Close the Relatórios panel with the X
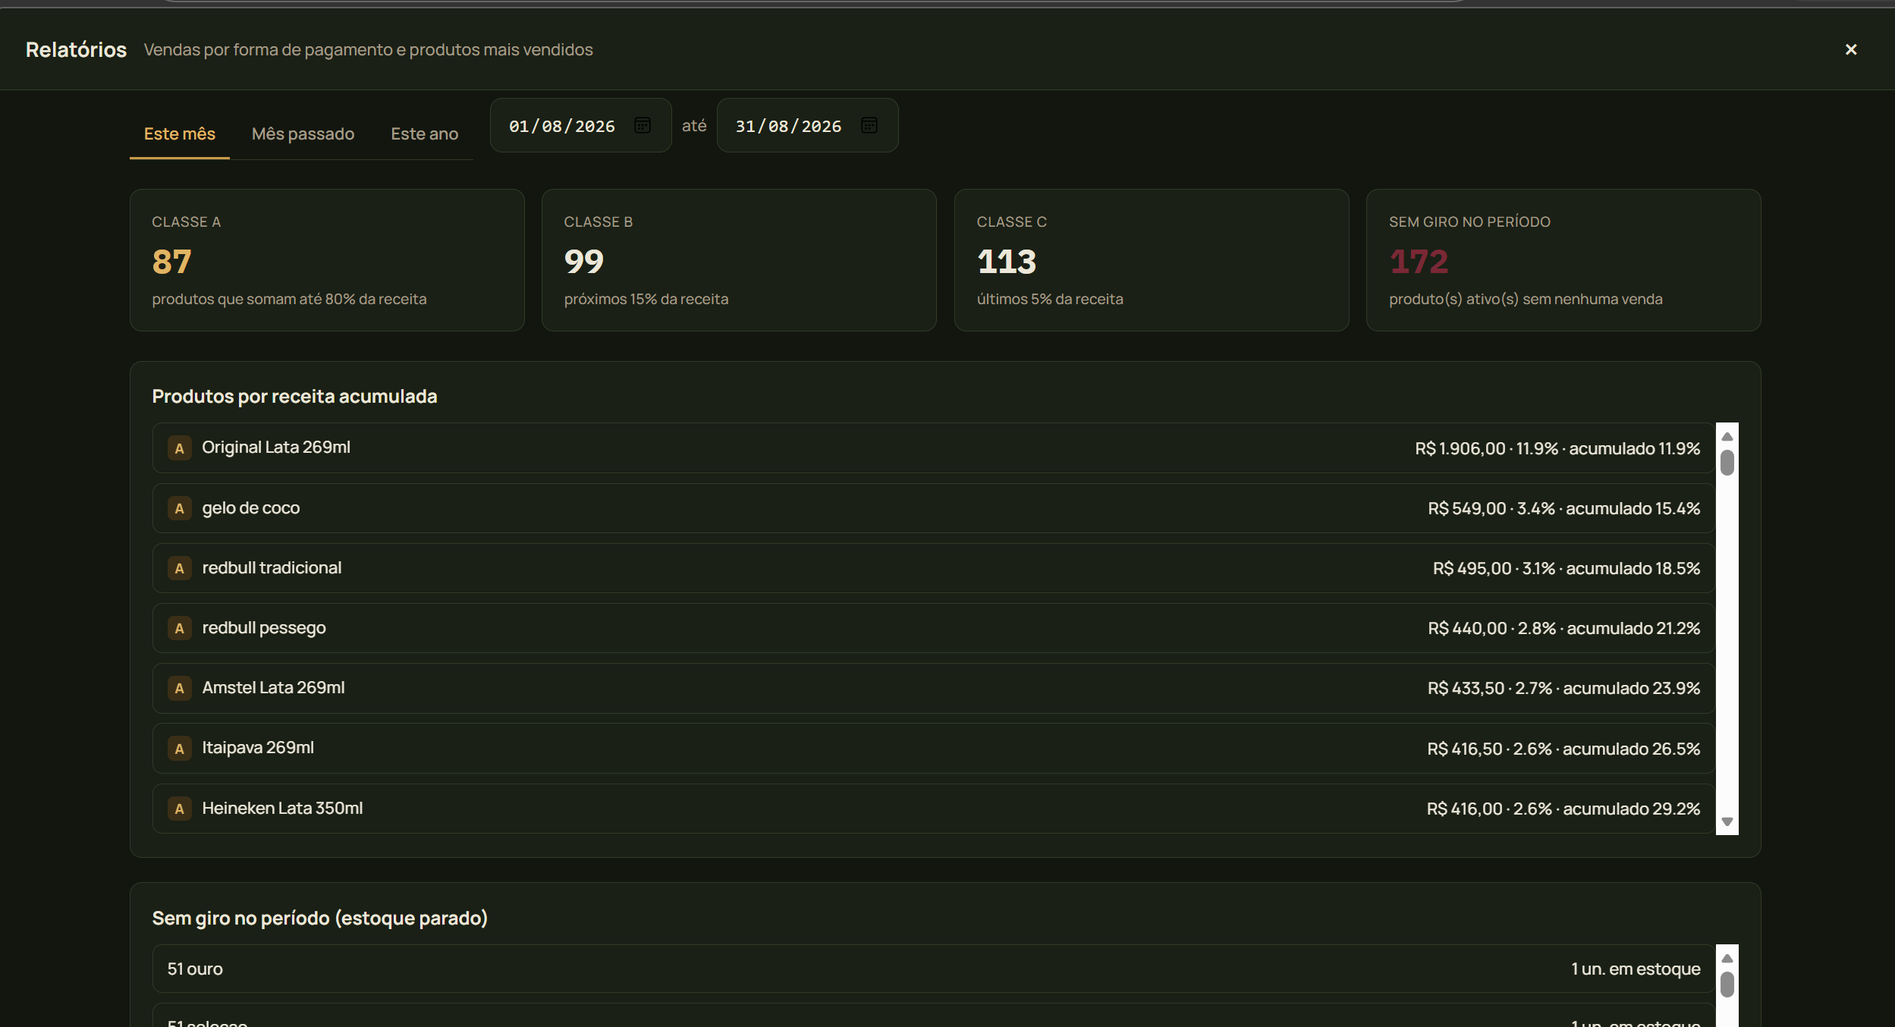This screenshot has width=1895, height=1027. click(x=1851, y=49)
